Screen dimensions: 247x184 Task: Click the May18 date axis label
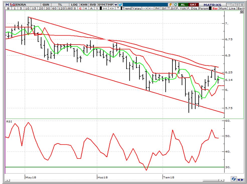(31, 177)
